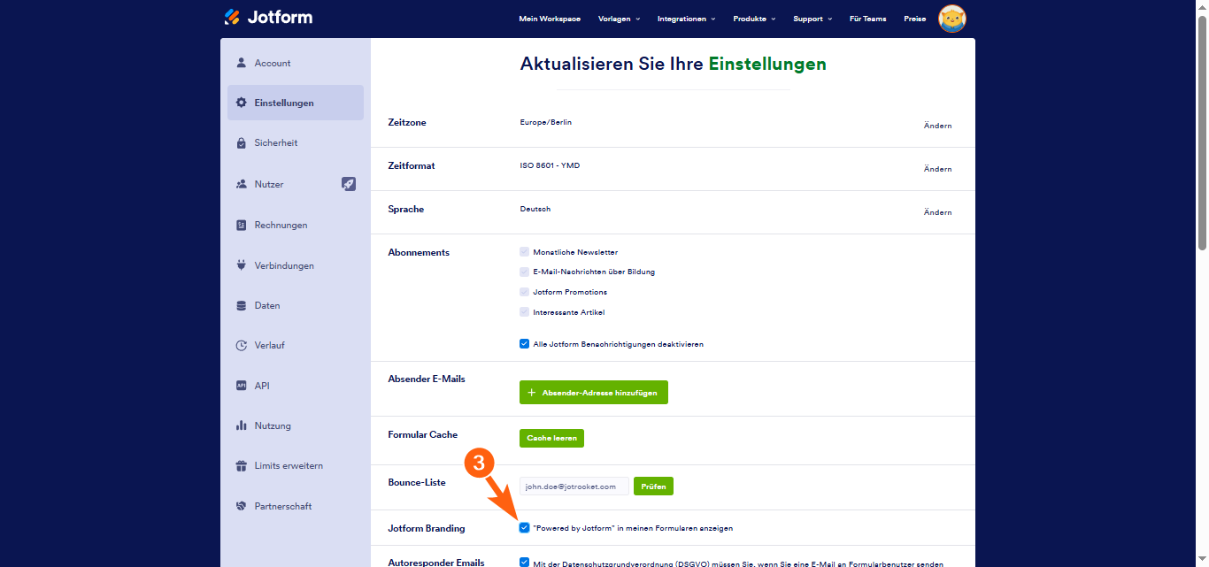The width and height of the screenshot is (1209, 567).
Task: Toggle Monatliche Newsletter checkbox
Action: tap(524, 251)
